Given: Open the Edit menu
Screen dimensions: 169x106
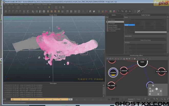Looking at the screenshot, I should [8, 4].
